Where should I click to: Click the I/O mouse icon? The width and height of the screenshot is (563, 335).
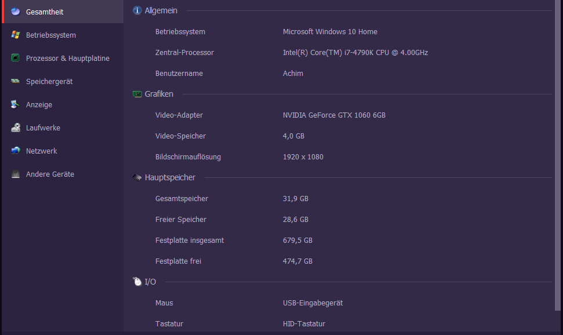[x=137, y=282]
